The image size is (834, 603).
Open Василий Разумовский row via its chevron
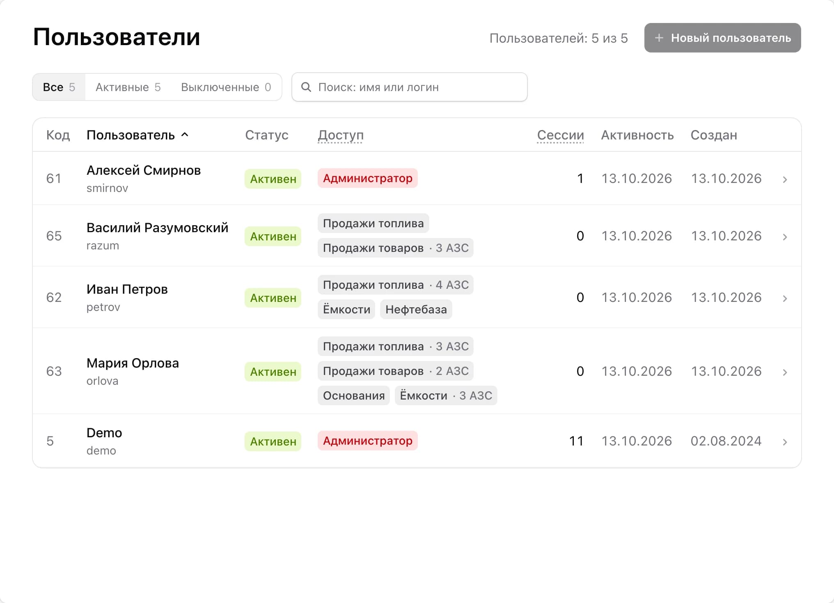785,237
